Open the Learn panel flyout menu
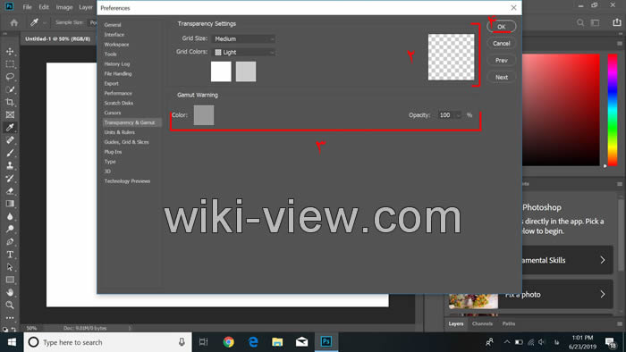This screenshot has height=352, width=626. (x=620, y=184)
